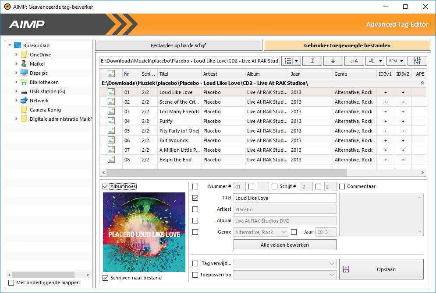Click the Placebo Loud Like Love album cover
Image resolution: width=436 pixels, height=293 pixels.
pos(144,232)
